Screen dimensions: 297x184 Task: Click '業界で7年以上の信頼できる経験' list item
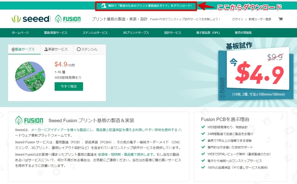tap(229, 141)
